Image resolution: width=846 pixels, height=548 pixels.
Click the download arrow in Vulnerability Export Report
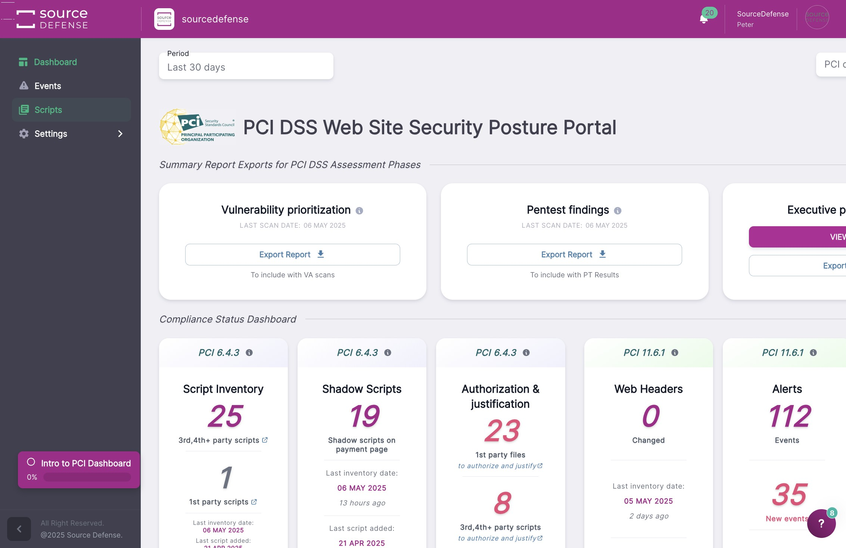point(321,254)
